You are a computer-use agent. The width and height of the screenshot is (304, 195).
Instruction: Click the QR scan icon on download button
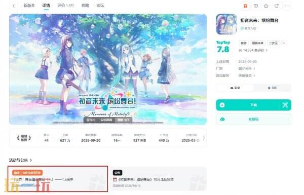(x=285, y=105)
